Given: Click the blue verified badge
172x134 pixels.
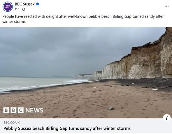Looking at the screenshot, I should coord(38,4).
